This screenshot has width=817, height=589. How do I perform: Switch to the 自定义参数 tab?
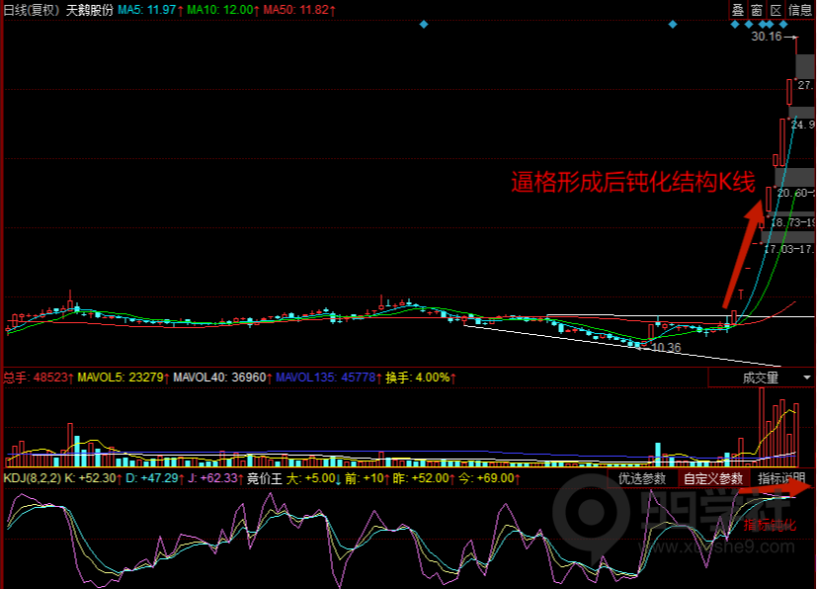coord(713,478)
